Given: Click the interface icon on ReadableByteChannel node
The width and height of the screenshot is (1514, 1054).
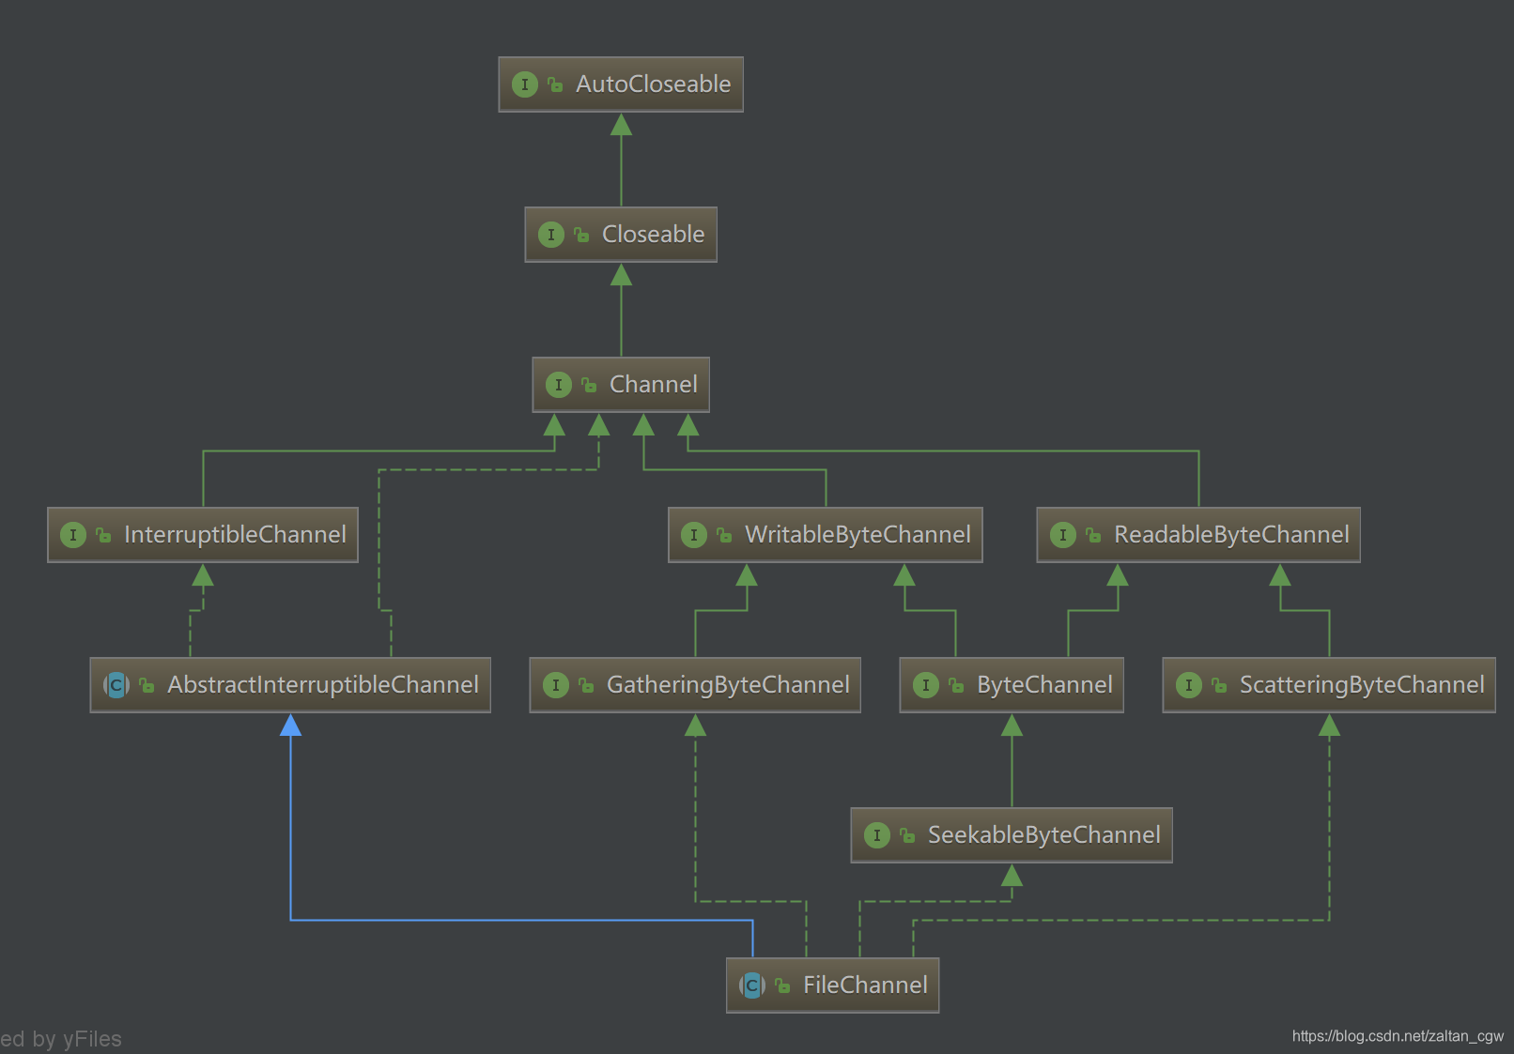Looking at the screenshot, I should point(1063,535).
